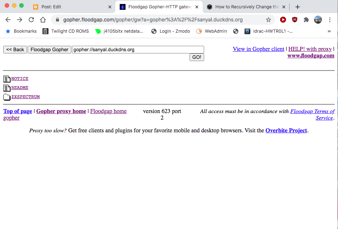
Task: Open the View in Gopher client link
Action: coord(258,49)
